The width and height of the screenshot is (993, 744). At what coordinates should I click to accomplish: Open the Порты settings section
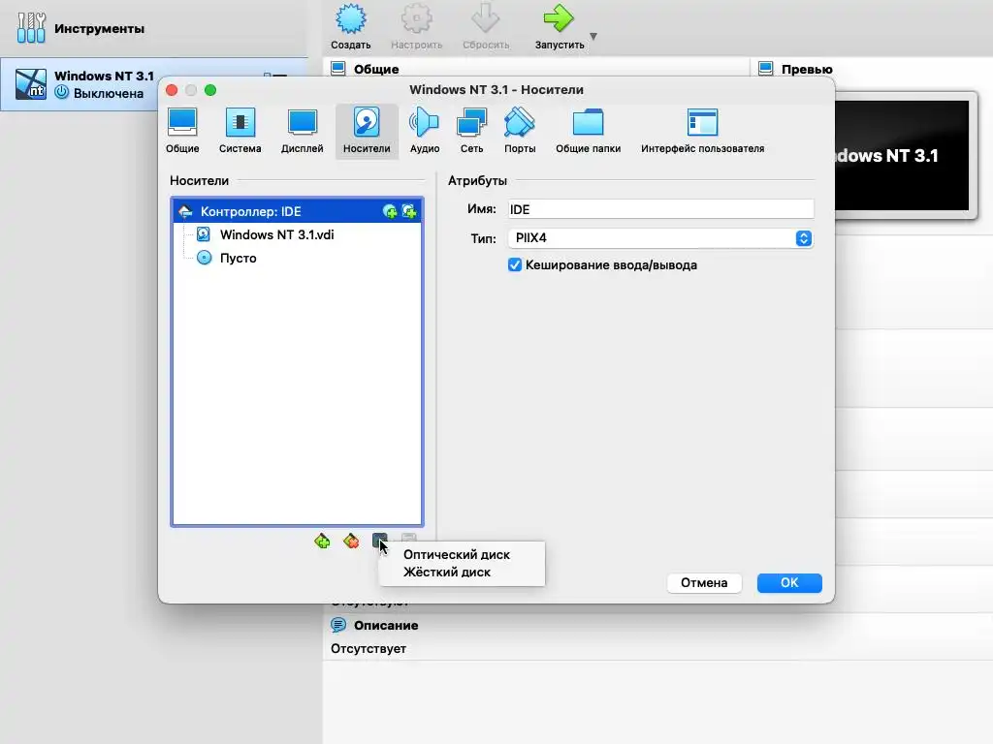(x=520, y=131)
